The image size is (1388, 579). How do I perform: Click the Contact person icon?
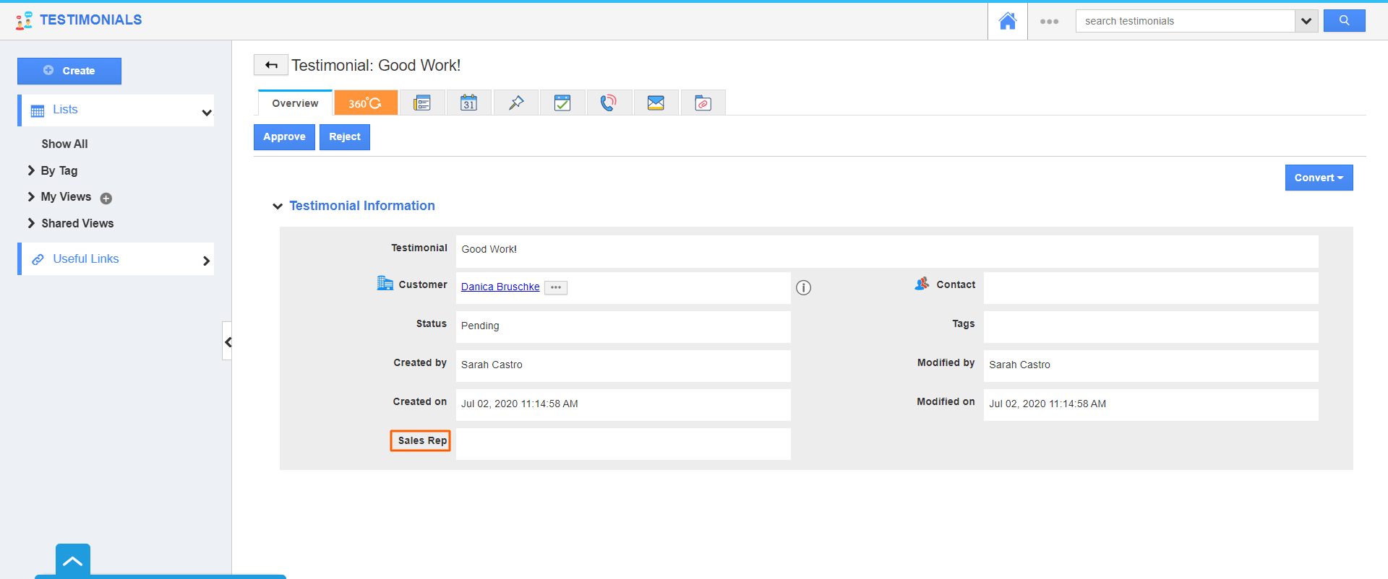coord(922,284)
